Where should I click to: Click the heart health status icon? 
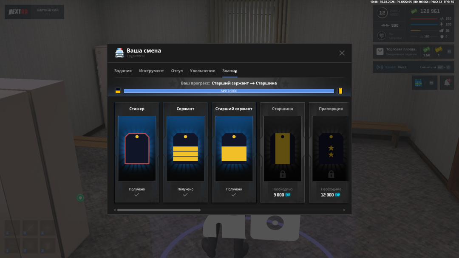382,36
